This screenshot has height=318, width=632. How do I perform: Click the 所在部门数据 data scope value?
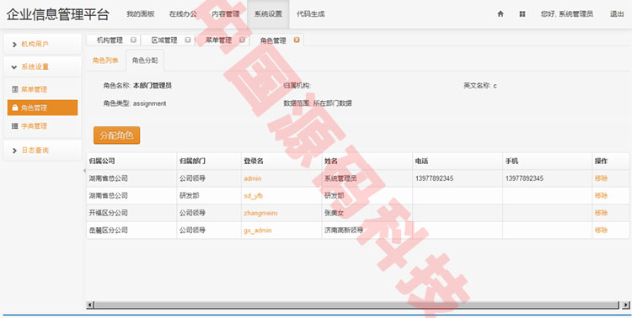(333, 103)
